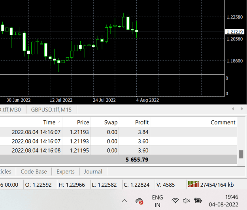Select the trade row timed 14:16:08
Viewport: 247px width, 210px height.
click(x=119, y=150)
